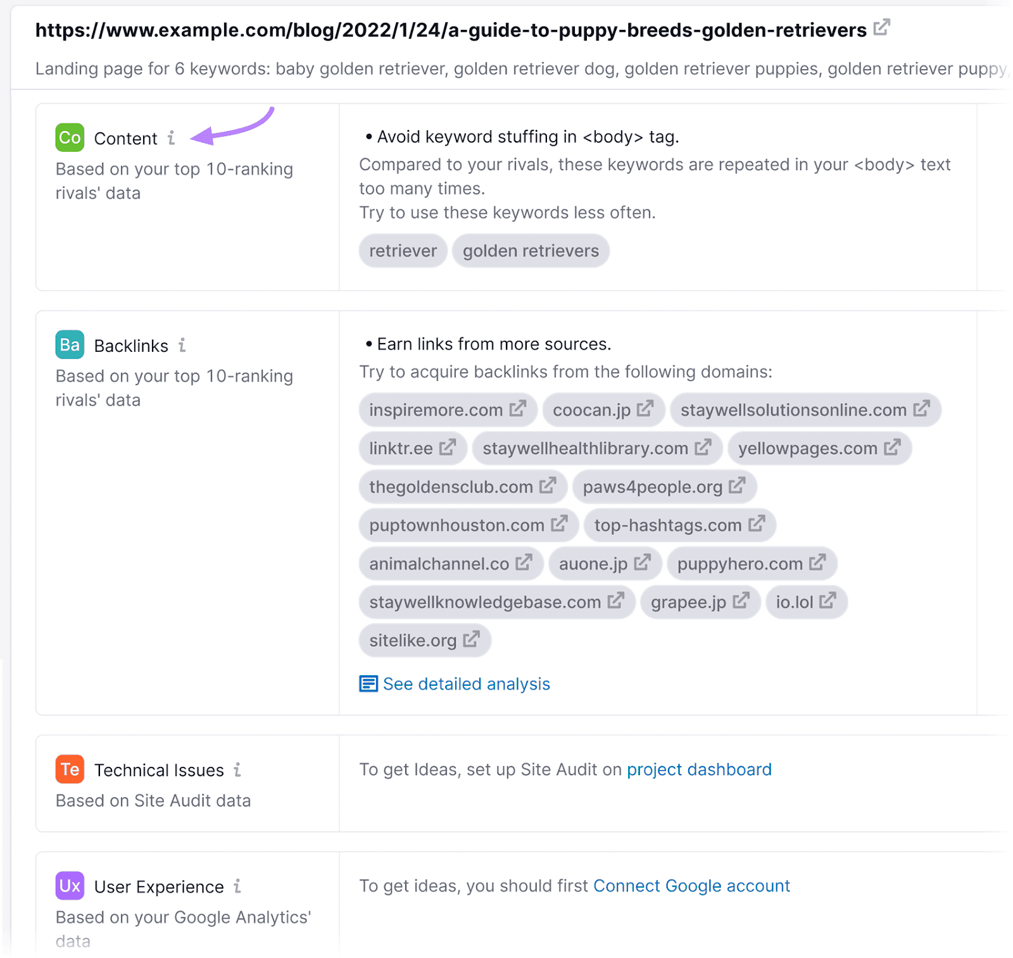Open the info tooltip next to Content

tap(172, 138)
